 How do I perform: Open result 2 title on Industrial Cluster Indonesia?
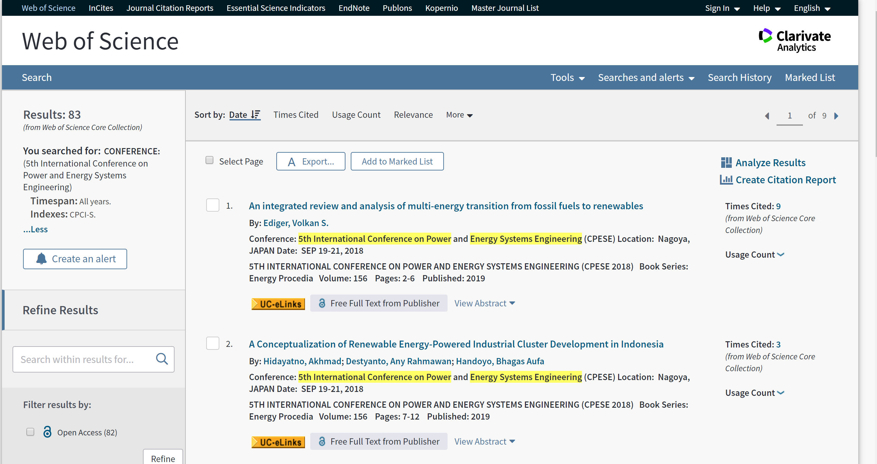(456, 344)
